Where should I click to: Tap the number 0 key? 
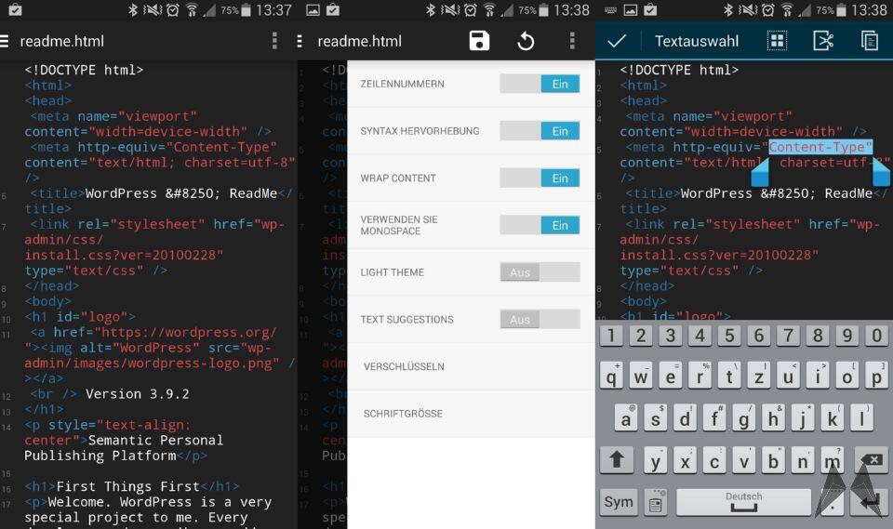(x=877, y=336)
